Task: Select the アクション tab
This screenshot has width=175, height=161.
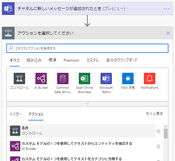Action: click(x=36, y=114)
